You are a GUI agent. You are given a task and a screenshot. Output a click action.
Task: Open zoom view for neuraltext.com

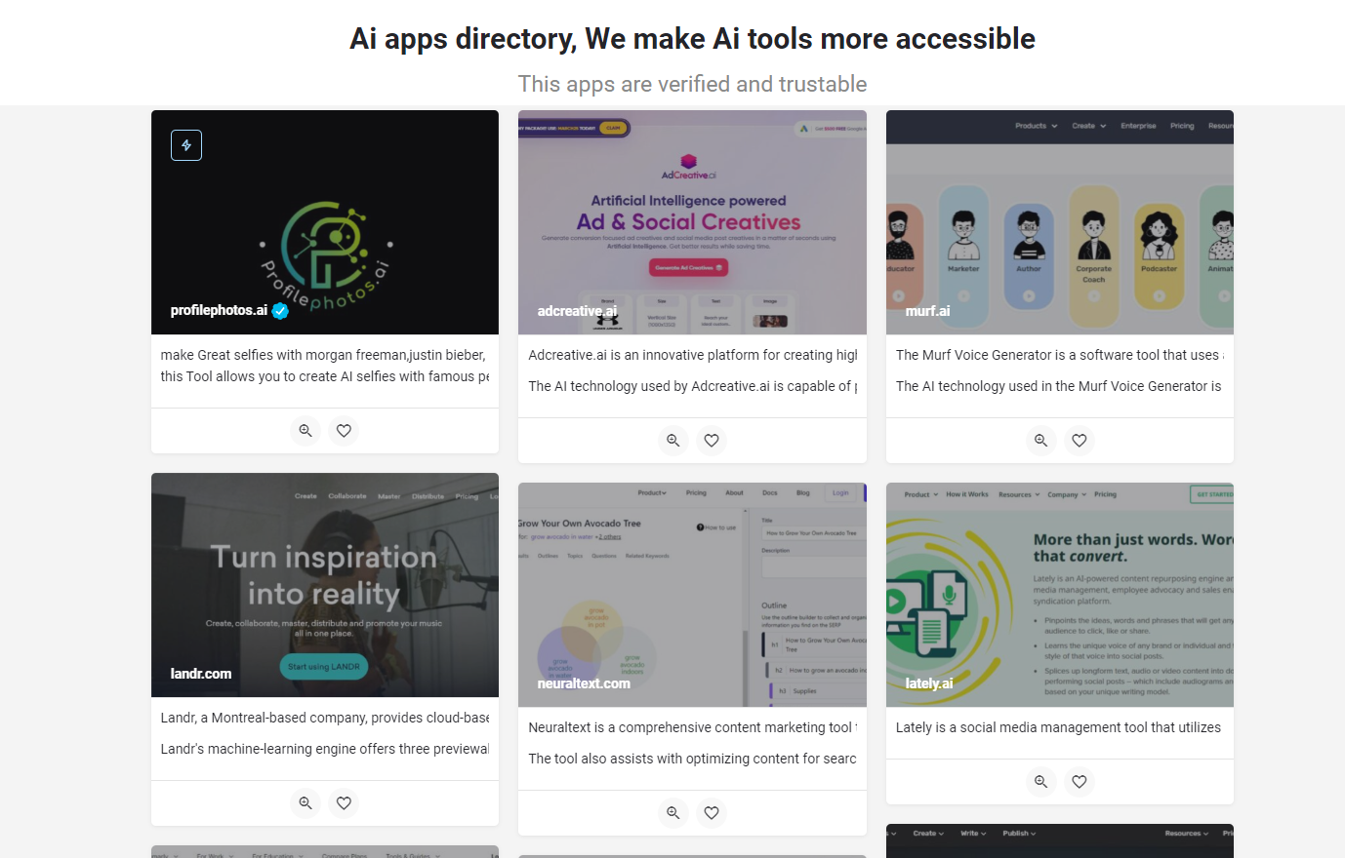[673, 813]
